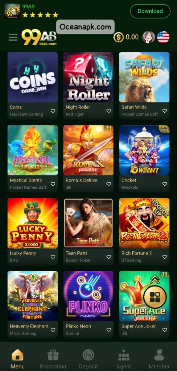Open the Promotion gift tab
The width and height of the screenshot is (177, 371).
[53, 359]
